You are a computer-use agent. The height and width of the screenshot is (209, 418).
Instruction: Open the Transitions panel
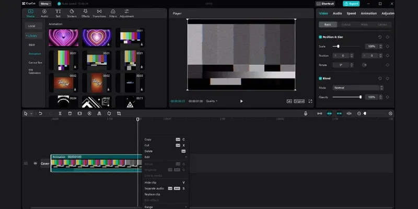point(99,13)
